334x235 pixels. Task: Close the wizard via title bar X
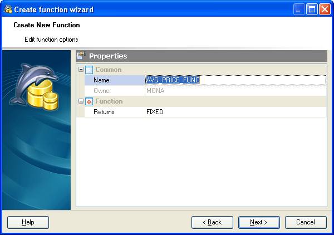click(325, 9)
